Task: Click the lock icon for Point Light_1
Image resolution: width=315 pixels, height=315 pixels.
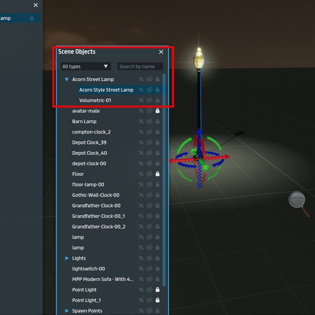Action: click(157, 300)
